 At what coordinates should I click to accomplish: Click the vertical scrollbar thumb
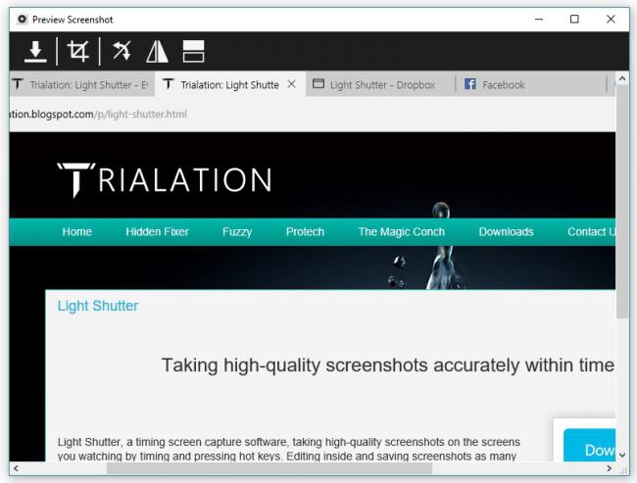[622, 201]
